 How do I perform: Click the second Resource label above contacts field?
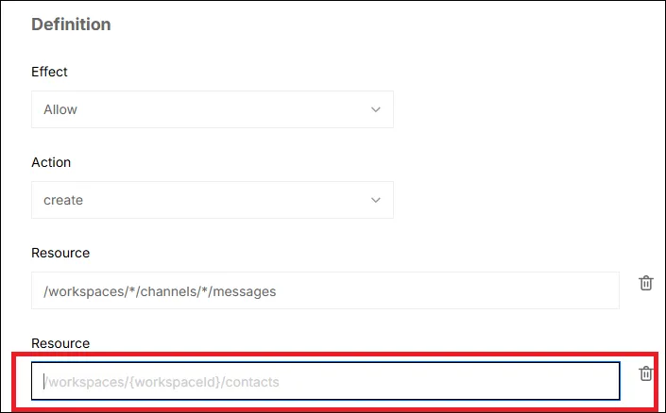click(60, 343)
